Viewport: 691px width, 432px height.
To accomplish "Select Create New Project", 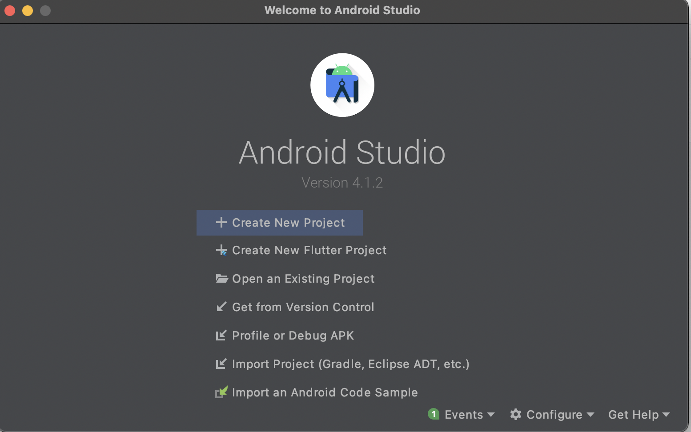I will tap(280, 223).
